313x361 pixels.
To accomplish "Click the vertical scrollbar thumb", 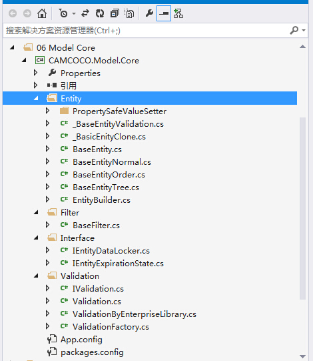I will point(302,208).
